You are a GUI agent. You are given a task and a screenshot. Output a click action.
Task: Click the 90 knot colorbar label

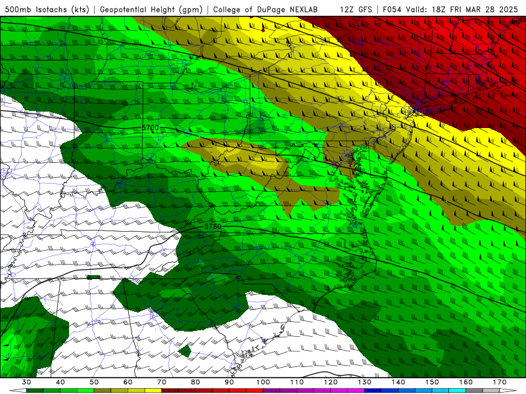[x=229, y=382]
